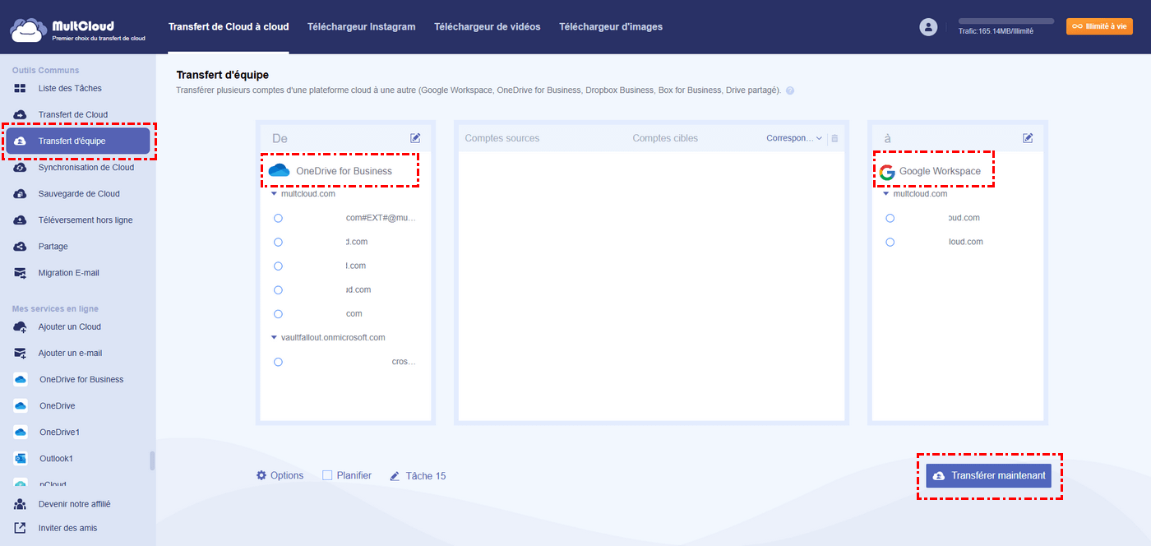Image resolution: width=1151 pixels, height=546 pixels.
Task: Select the source account ending d.com
Action: tap(278, 242)
